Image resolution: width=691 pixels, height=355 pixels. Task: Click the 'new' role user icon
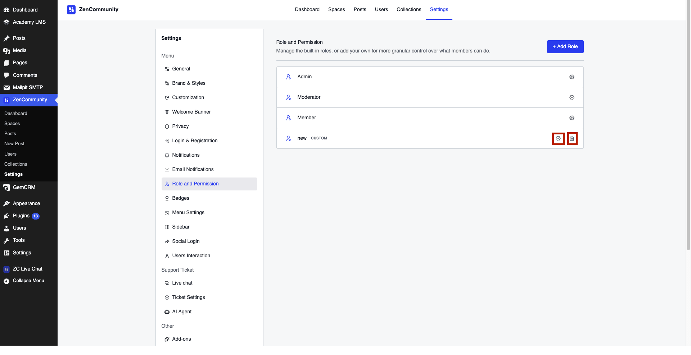(288, 138)
